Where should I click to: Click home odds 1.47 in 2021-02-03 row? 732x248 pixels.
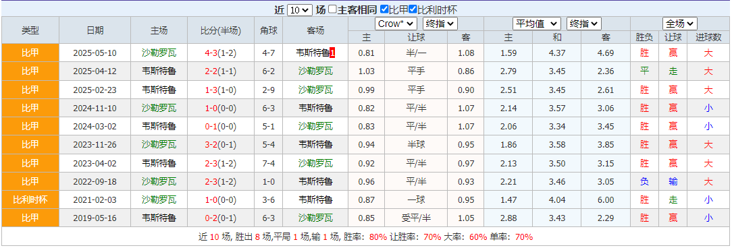tap(508, 200)
